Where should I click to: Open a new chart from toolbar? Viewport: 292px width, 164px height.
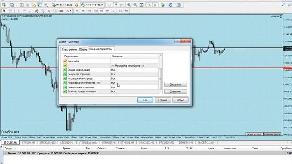pyautogui.click(x=4, y=5)
